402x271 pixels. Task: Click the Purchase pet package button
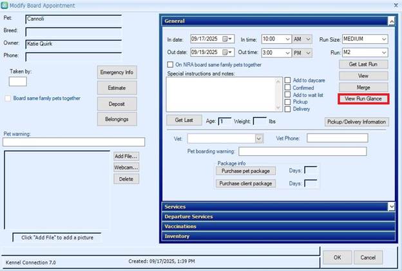pyautogui.click(x=245, y=171)
